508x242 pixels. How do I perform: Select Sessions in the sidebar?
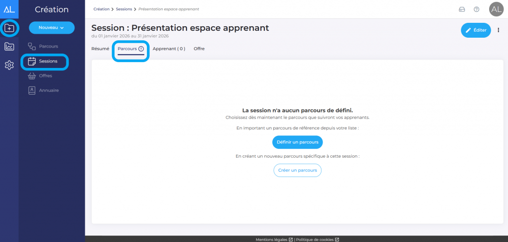[48, 61]
